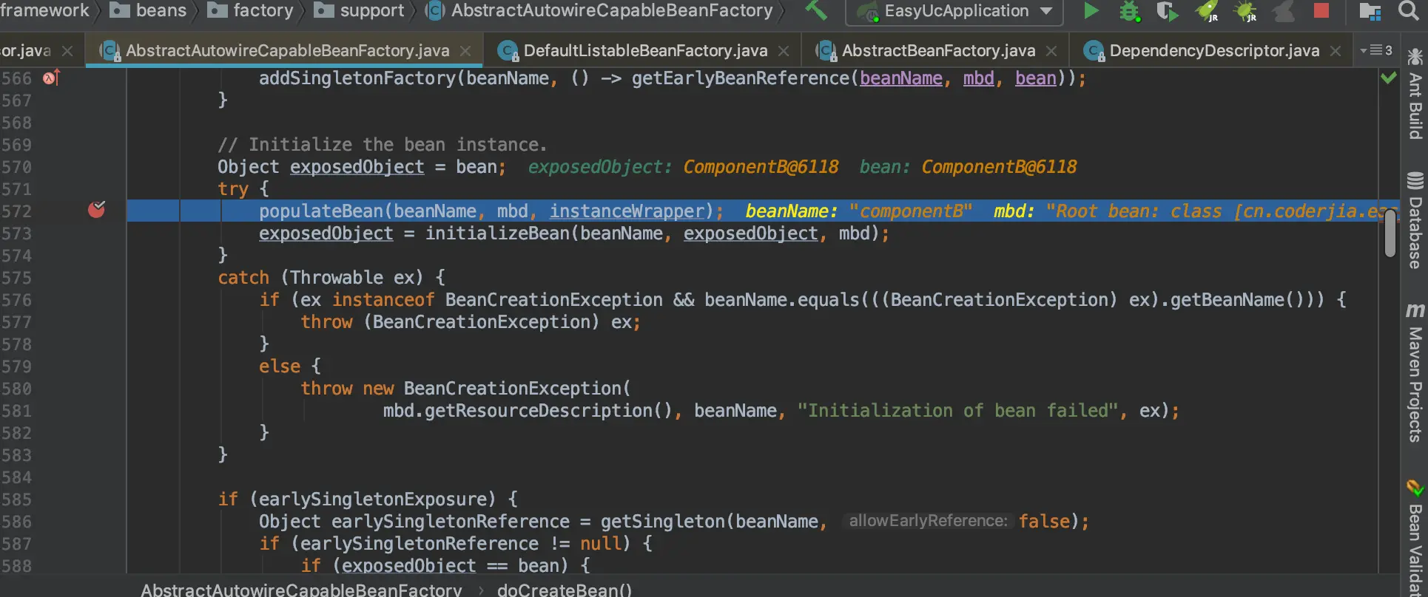Open the Bean Validation tool window

coord(1415,538)
